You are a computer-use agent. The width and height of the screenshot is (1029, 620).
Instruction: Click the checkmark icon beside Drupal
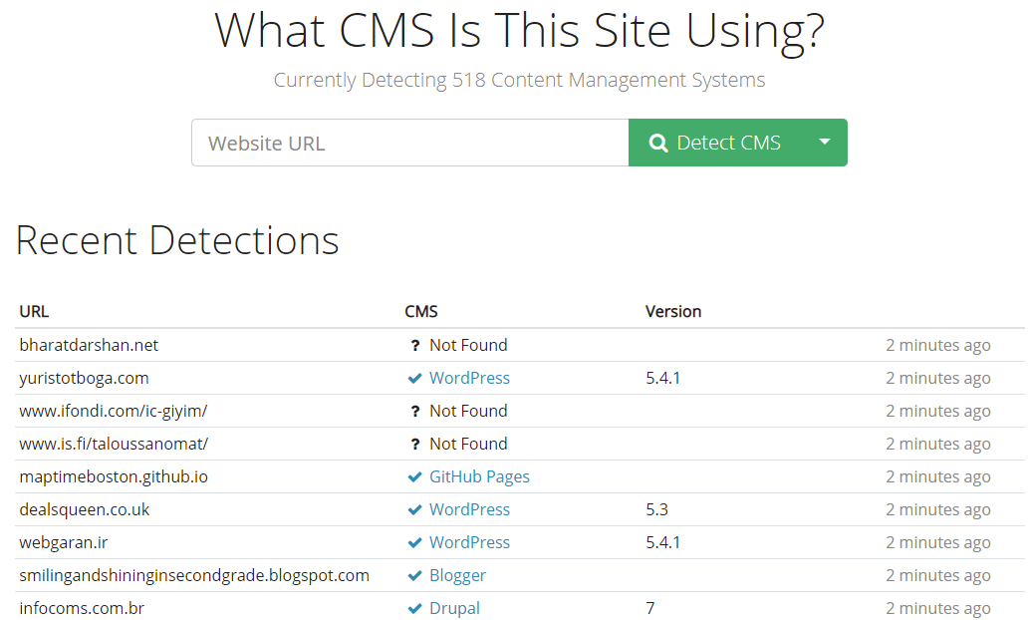click(x=414, y=608)
